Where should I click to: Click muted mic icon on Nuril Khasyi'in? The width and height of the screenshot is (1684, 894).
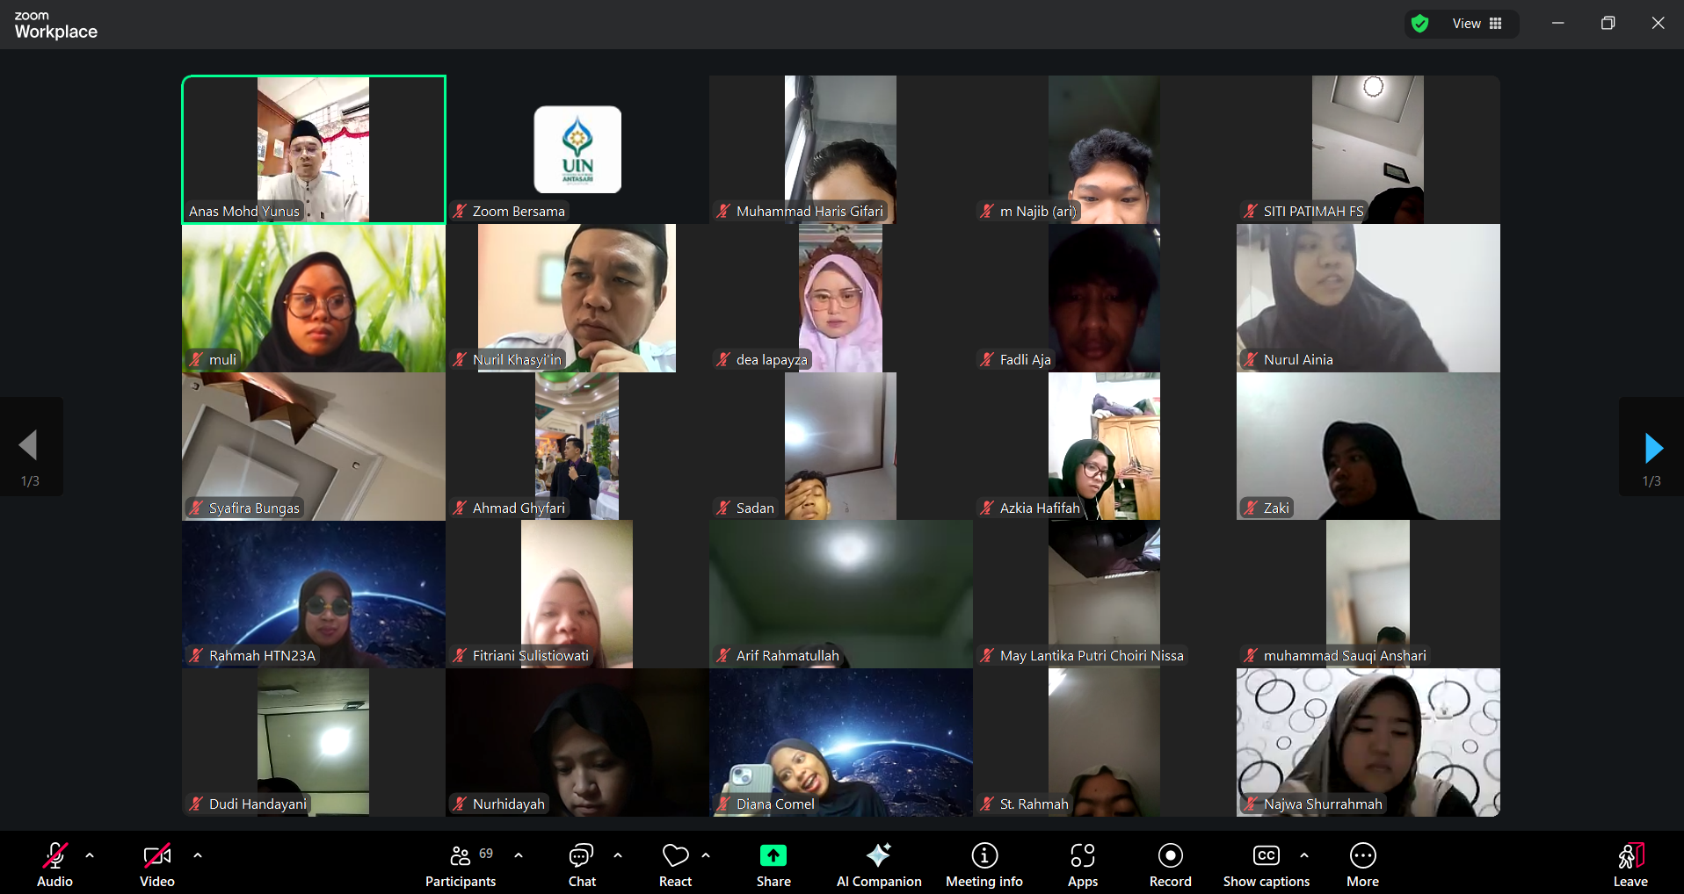(460, 359)
